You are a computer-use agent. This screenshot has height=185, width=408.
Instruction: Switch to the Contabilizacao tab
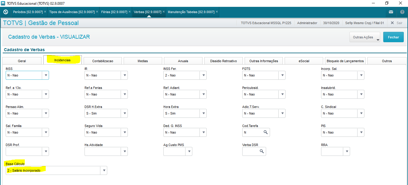pyautogui.click(x=103, y=61)
